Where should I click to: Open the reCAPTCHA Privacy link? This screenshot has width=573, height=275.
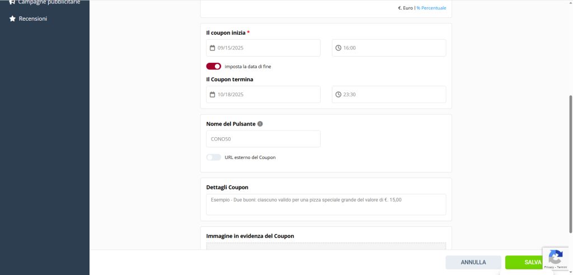(x=549, y=267)
